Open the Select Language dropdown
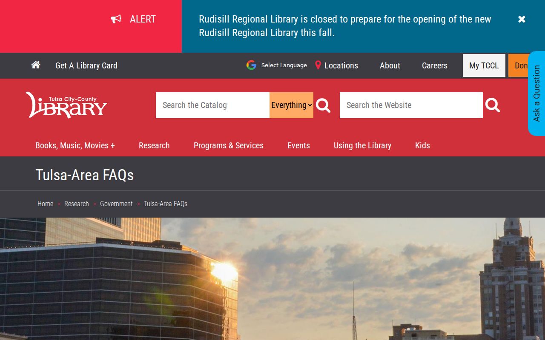 pos(284,65)
